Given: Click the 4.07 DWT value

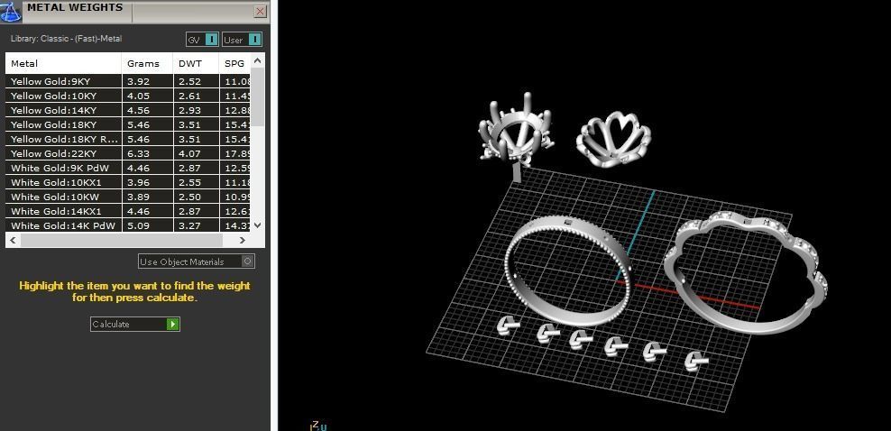Looking at the screenshot, I should coord(189,154).
